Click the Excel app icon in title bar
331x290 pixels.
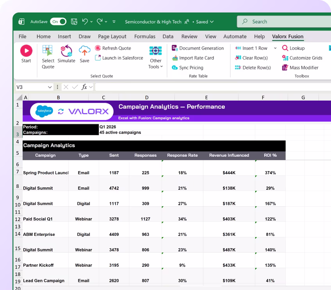pos(21,21)
